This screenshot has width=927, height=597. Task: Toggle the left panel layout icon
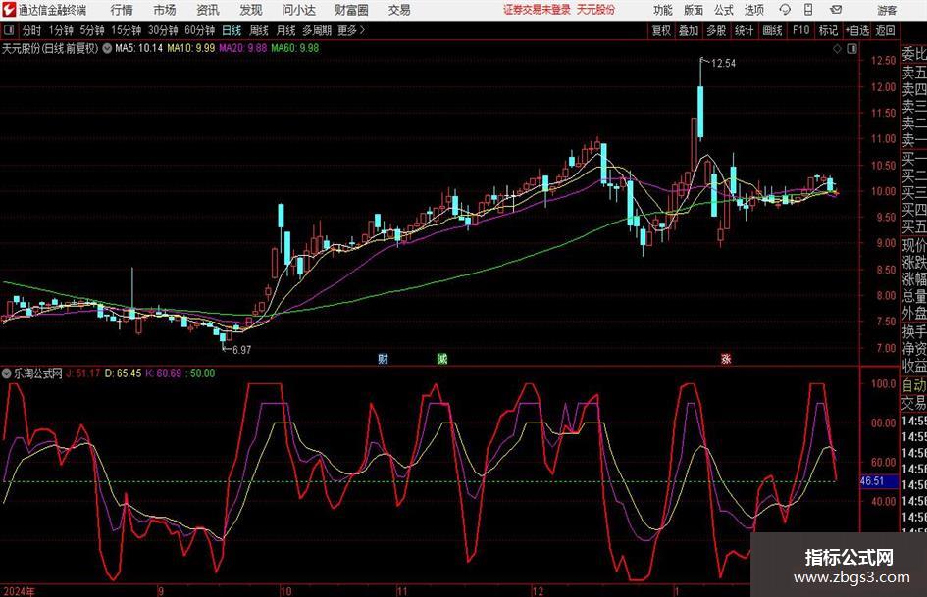click(x=8, y=30)
